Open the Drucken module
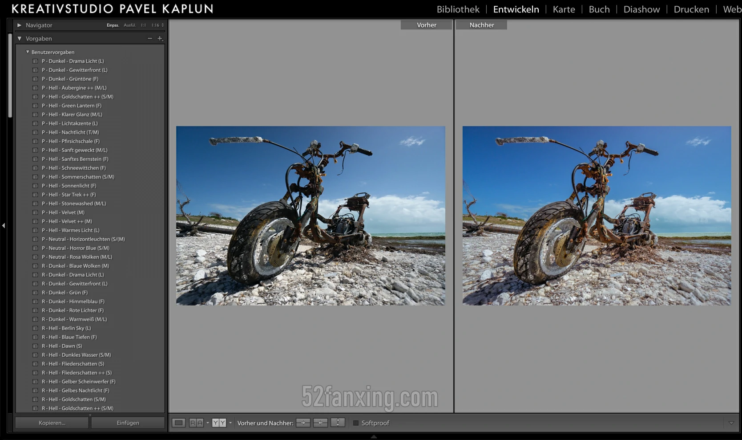This screenshot has width=742, height=440. [691, 9]
